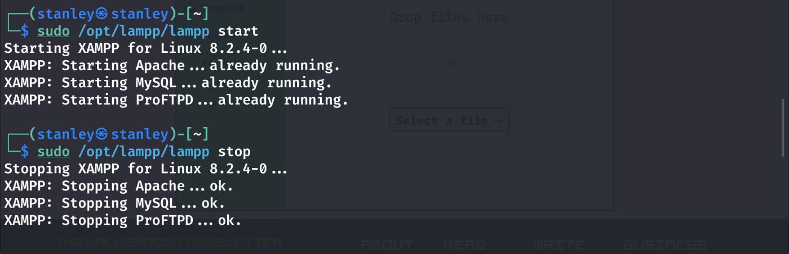Viewport: 789px width, 254px height.
Task: Click the Select a file button
Action: 449,120
